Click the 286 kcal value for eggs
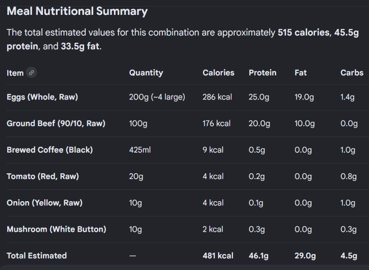 click(217, 97)
